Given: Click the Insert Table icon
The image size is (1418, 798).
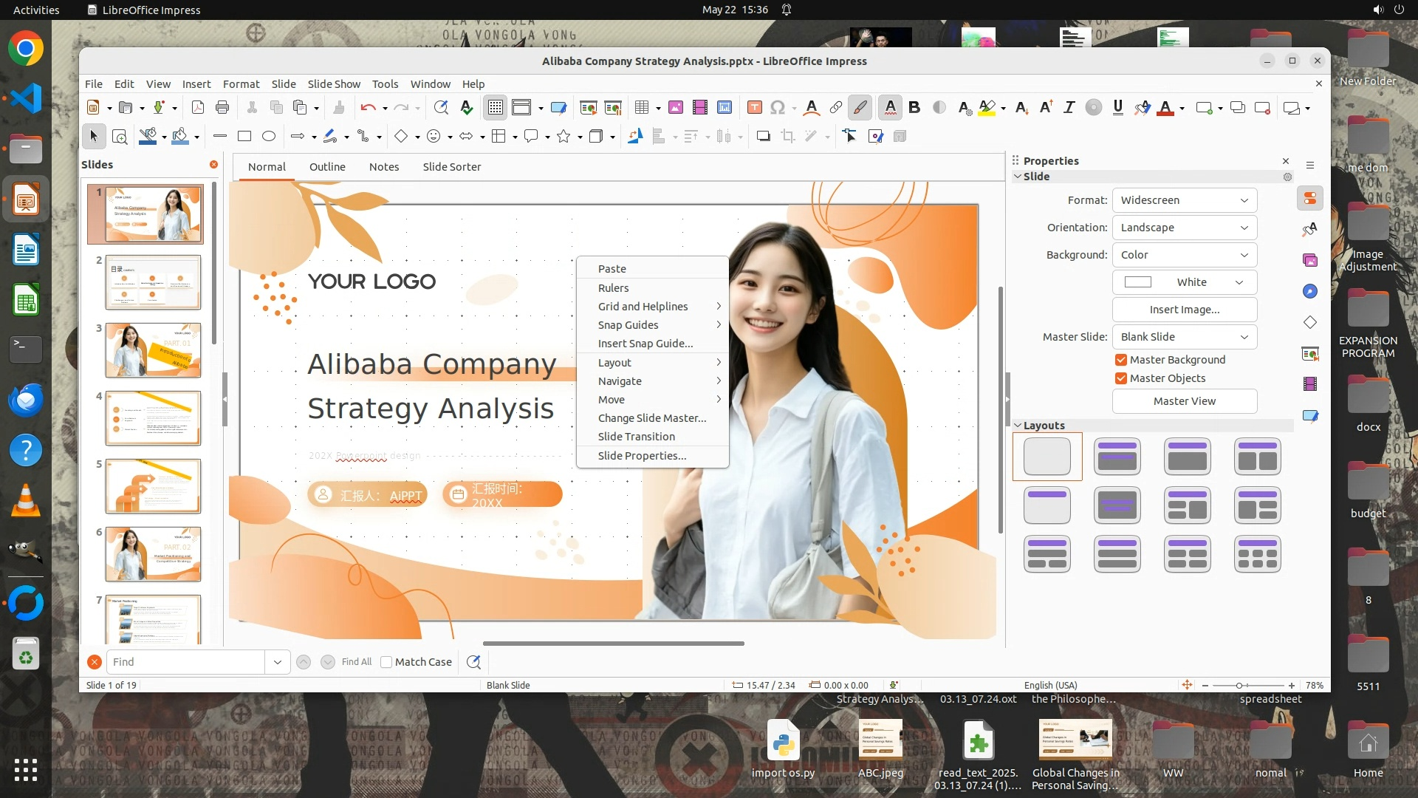Looking at the screenshot, I should 641,108.
